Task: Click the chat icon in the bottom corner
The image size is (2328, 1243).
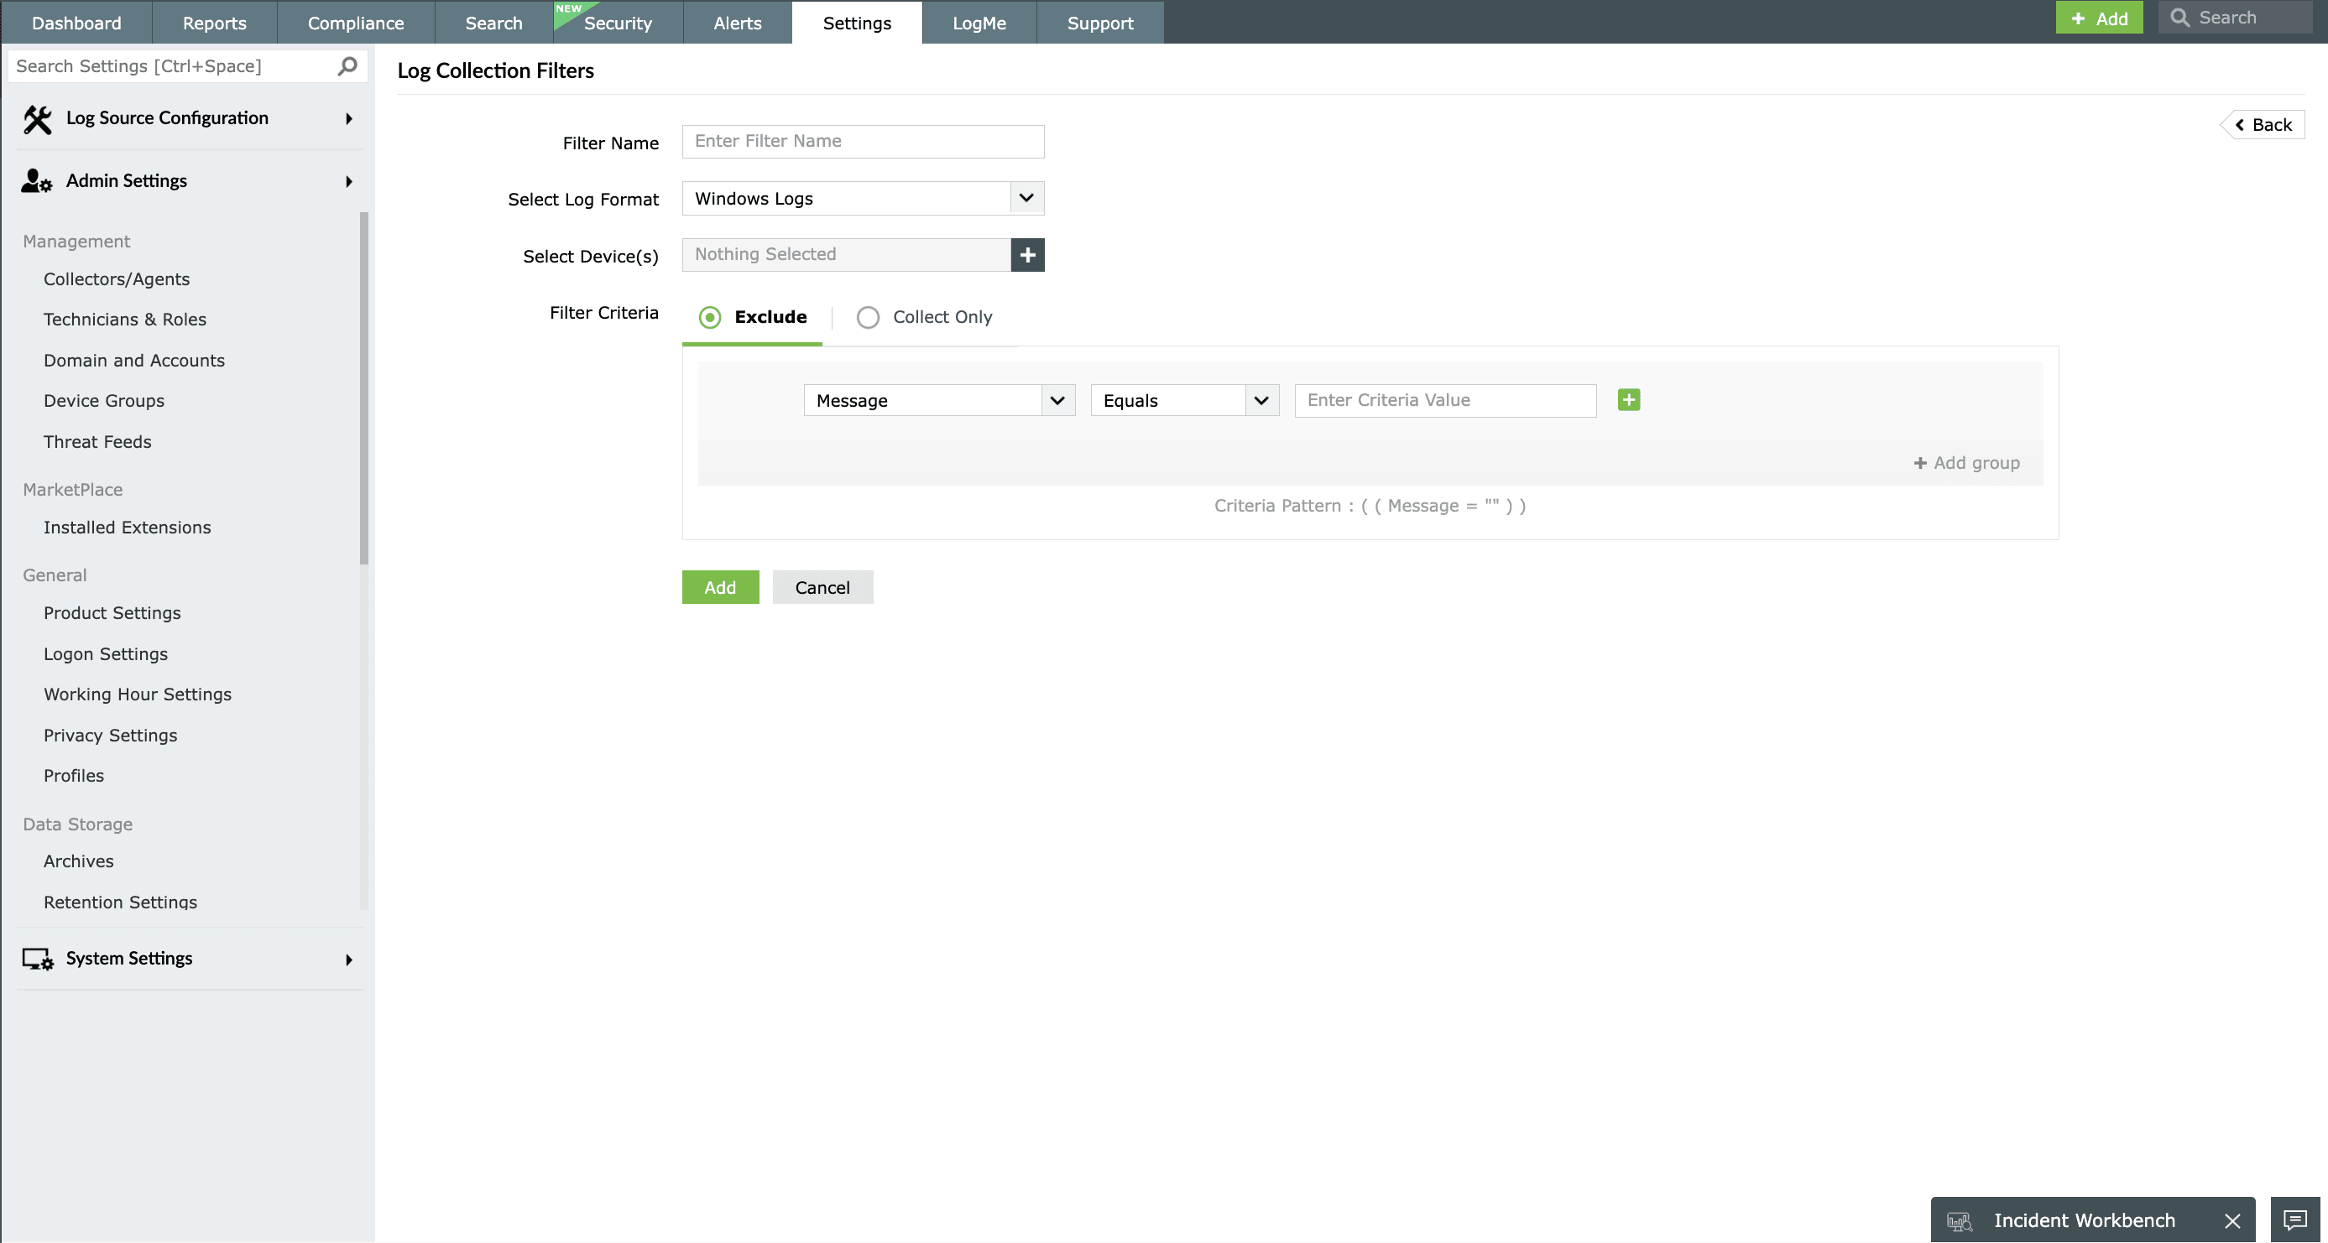Action: point(2294,1220)
